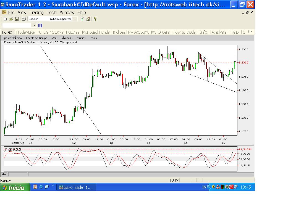Screen dimensions: 283x212
Task: Switch to the Managed Funds tab
Action: (x=96, y=32)
